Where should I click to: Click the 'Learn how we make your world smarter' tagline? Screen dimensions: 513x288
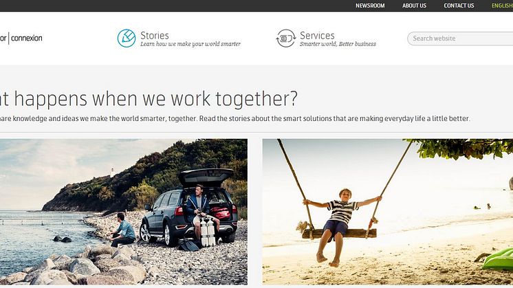[x=190, y=44]
